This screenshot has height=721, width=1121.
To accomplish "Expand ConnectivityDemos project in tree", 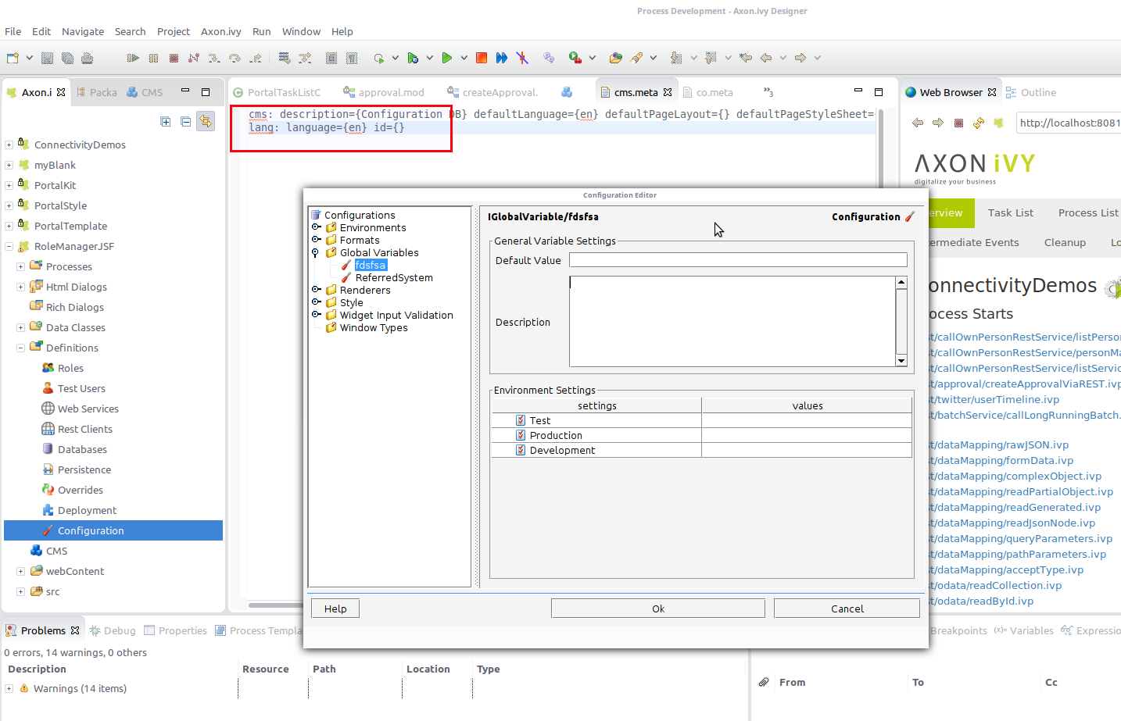I will point(9,145).
